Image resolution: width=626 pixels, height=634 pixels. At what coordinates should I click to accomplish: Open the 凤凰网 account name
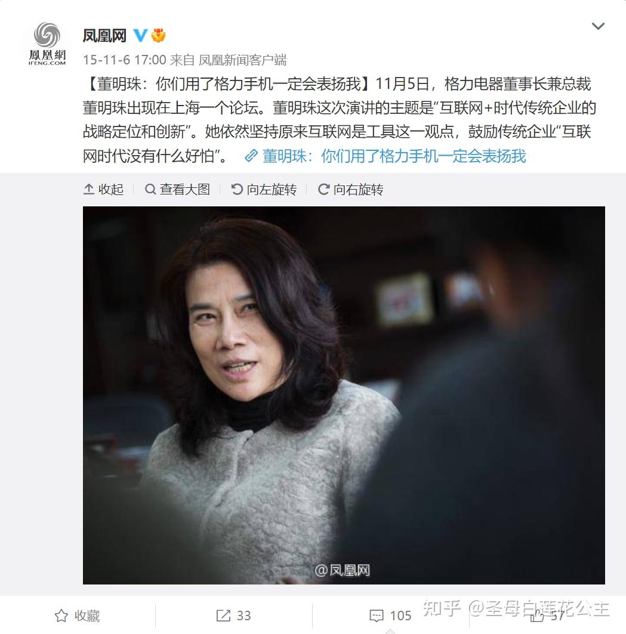tap(104, 36)
